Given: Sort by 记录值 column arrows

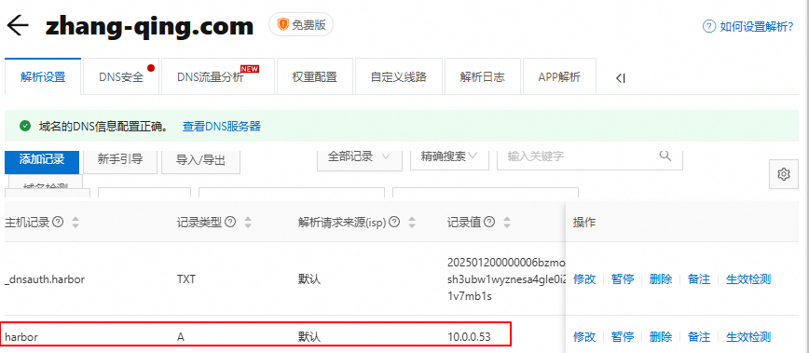Looking at the screenshot, I should pos(507,223).
